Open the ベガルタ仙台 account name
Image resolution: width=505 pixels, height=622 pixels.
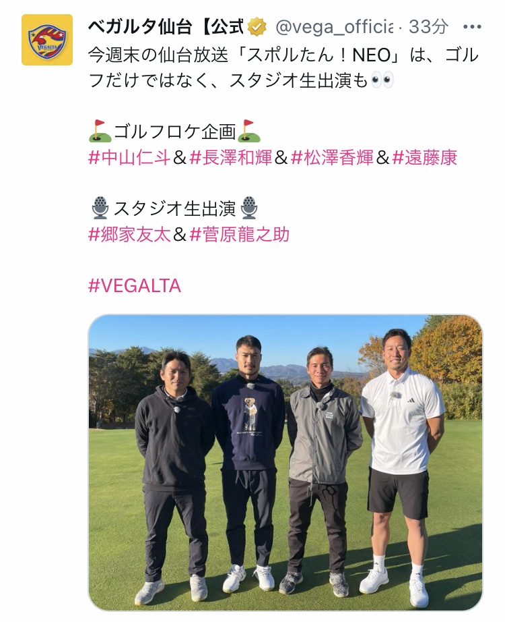click(166, 27)
